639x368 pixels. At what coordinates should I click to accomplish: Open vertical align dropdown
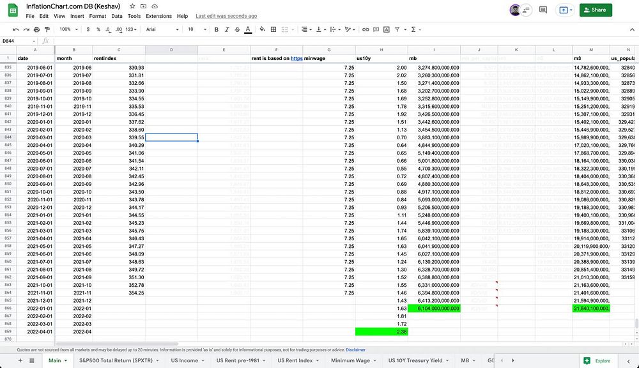[320, 29]
